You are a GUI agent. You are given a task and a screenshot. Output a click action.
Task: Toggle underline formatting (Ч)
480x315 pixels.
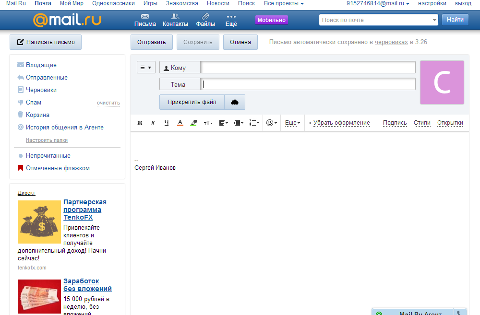pyautogui.click(x=167, y=123)
